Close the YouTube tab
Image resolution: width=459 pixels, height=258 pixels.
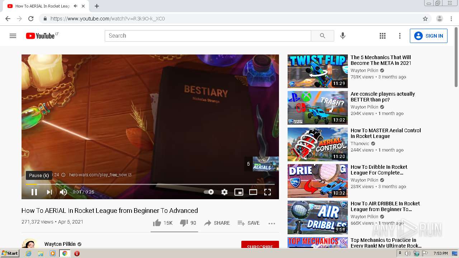(83, 6)
